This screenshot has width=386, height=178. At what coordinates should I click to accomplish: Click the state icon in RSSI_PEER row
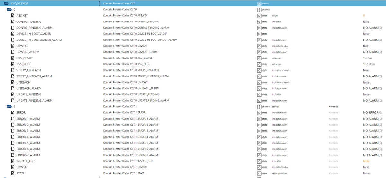(259, 64)
